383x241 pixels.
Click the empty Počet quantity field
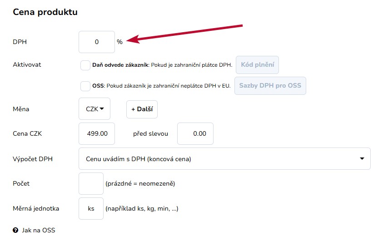[x=91, y=184]
